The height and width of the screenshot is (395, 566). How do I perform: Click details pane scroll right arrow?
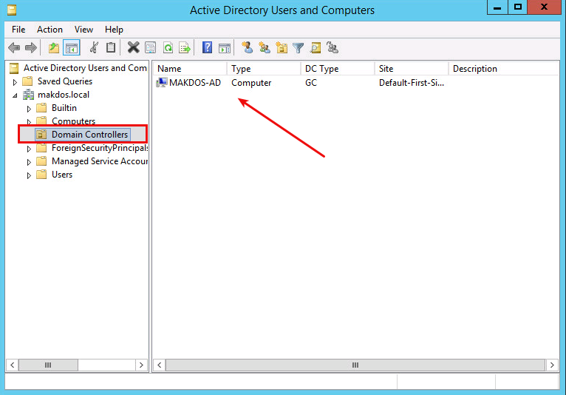click(x=552, y=365)
